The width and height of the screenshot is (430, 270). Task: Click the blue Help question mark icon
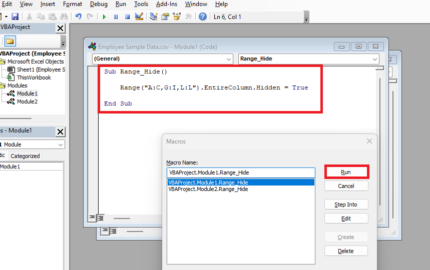[x=203, y=16]
